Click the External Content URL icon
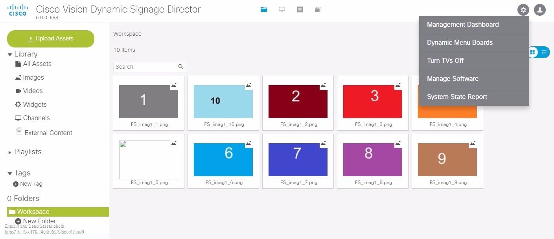554x239 pixels. click(x=18, y=131)
